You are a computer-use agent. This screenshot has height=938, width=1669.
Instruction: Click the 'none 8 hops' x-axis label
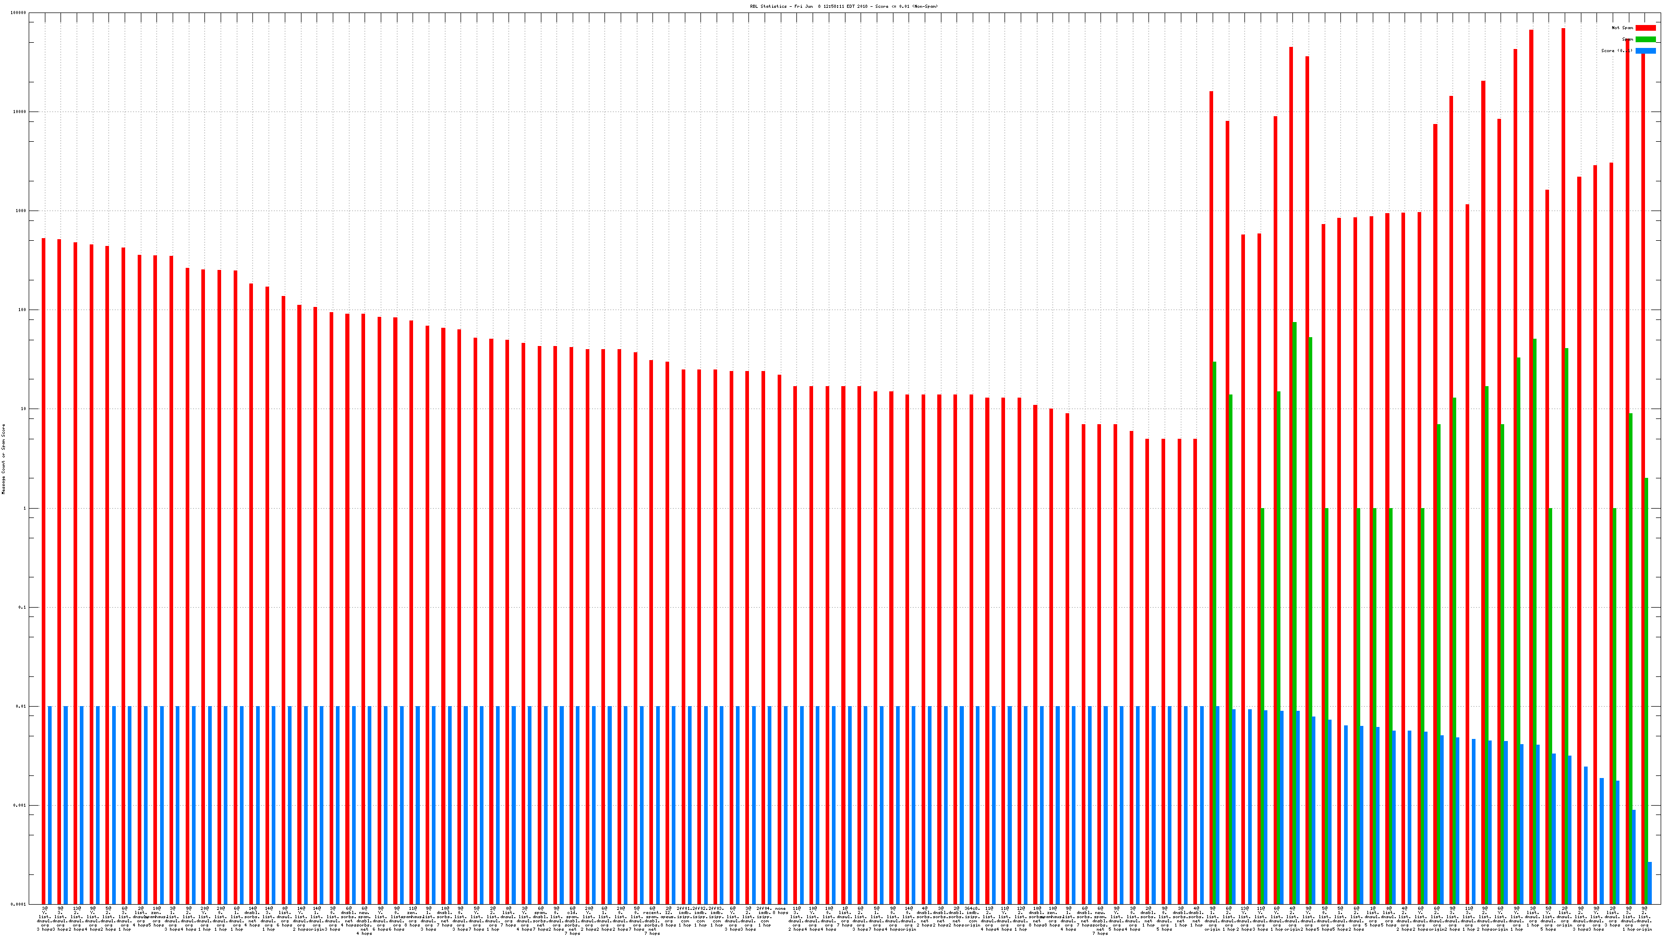(780, 911)
